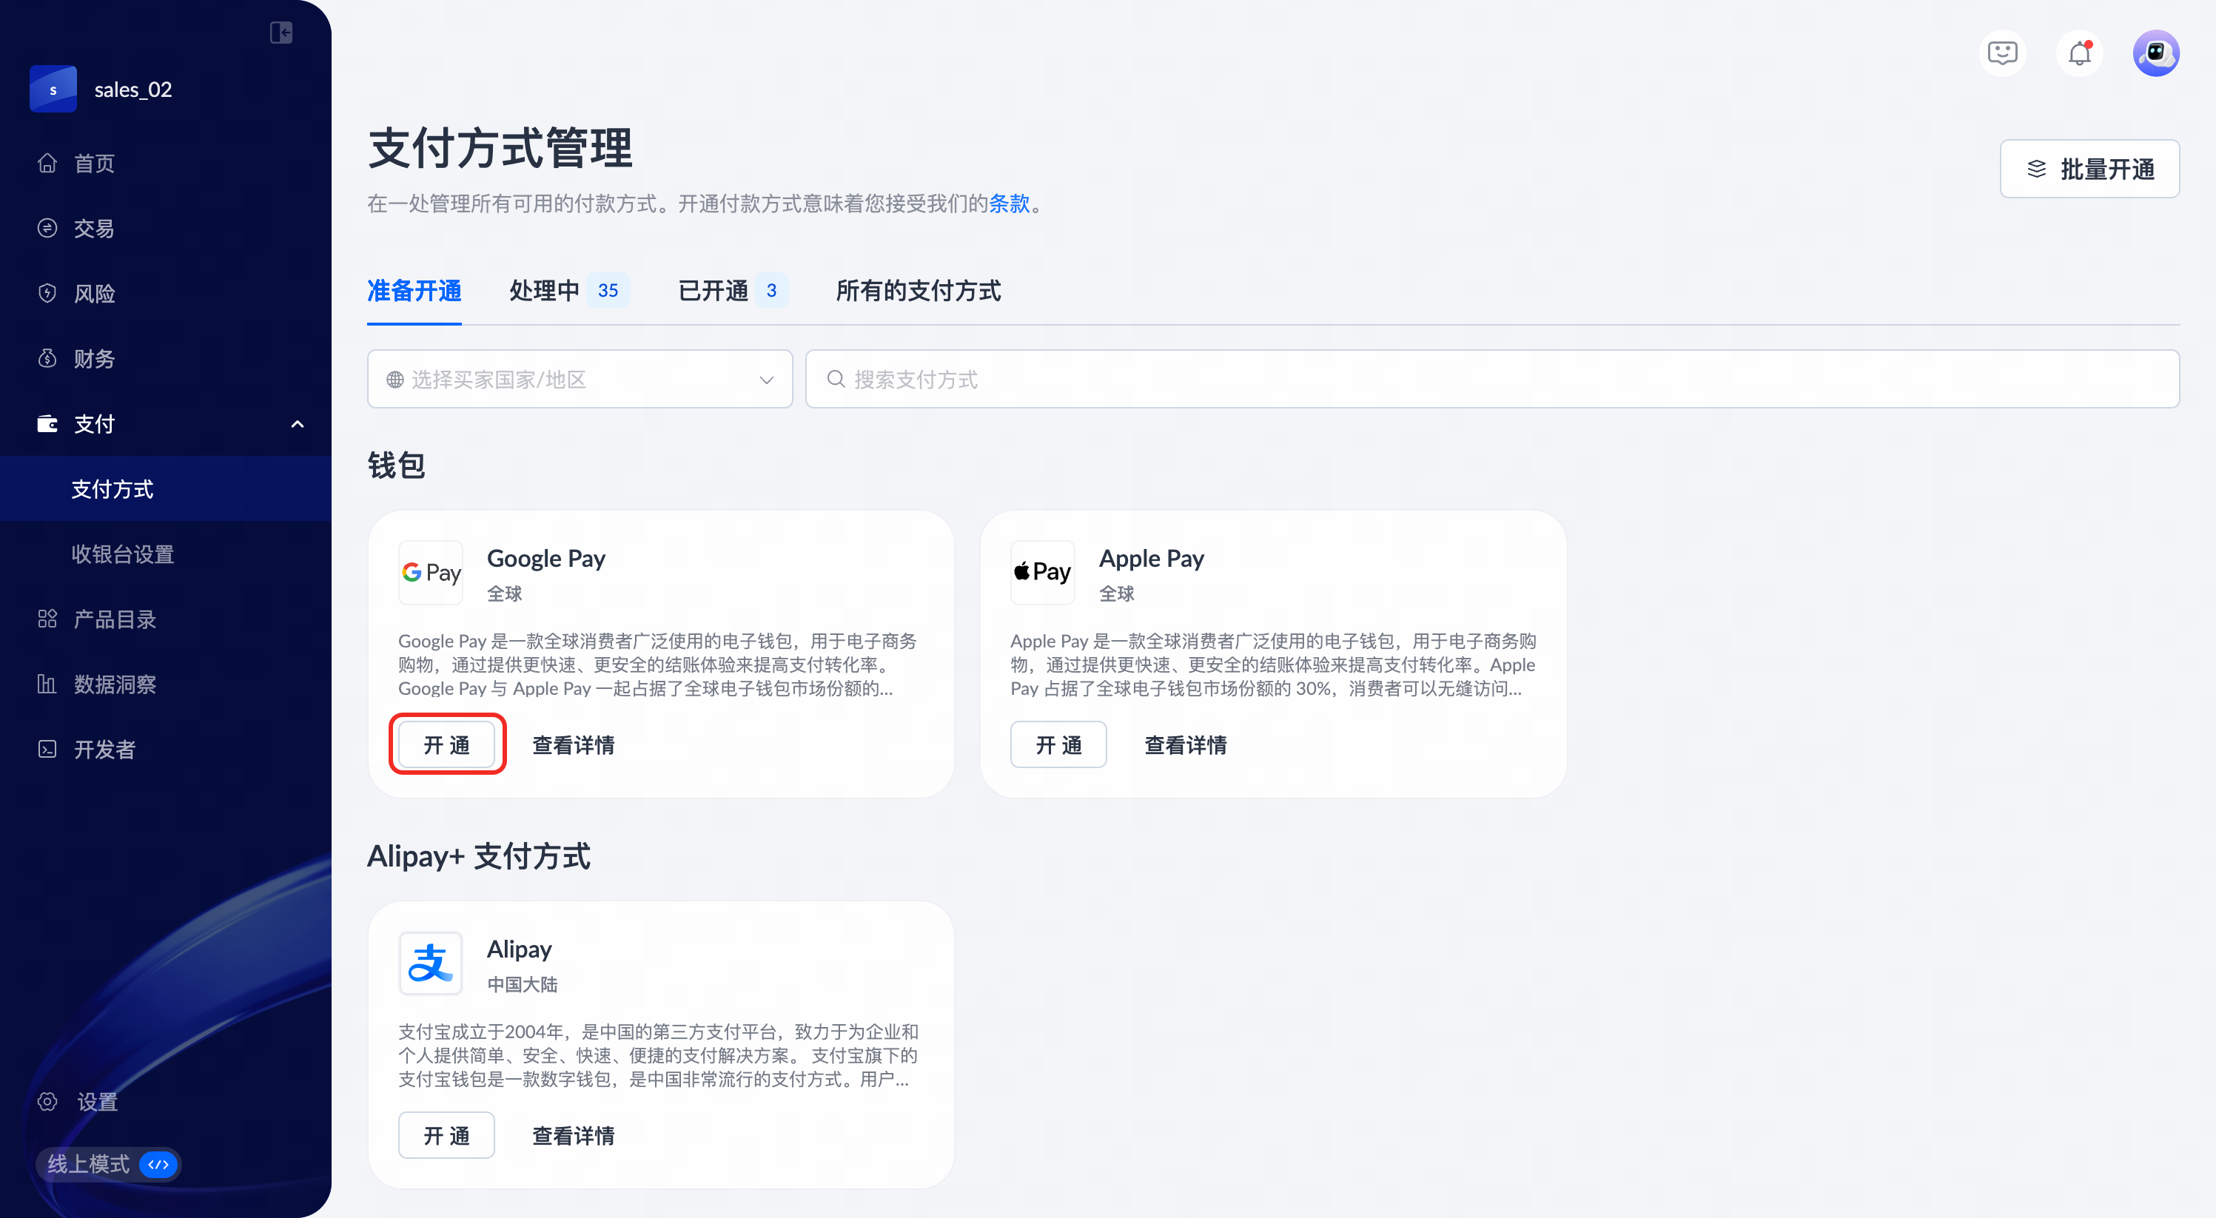Click the 35 badge on 处理中
Image resolution: width=2216 pixels, height=1218 pixels.
pos(608,291)
